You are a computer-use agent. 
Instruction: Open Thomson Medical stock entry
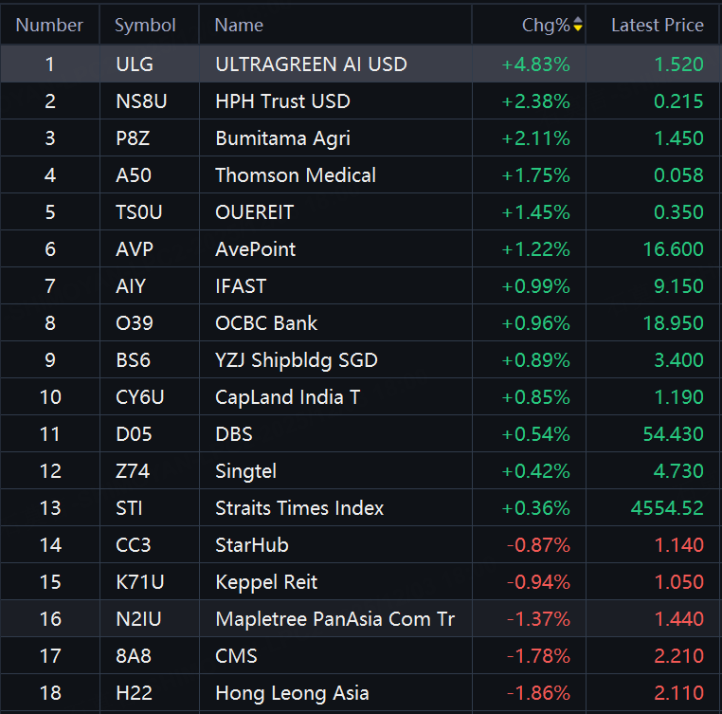tap(296, 175)
